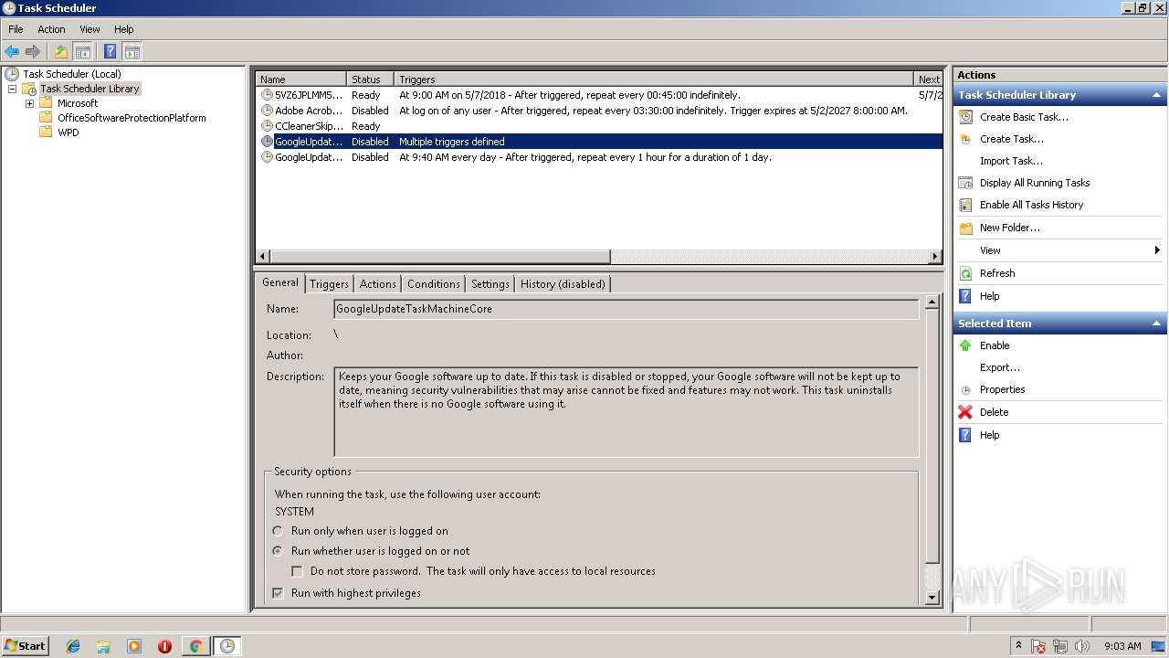Open the Help menu
Screen dimensions: 1169x658
pos(124,29)
